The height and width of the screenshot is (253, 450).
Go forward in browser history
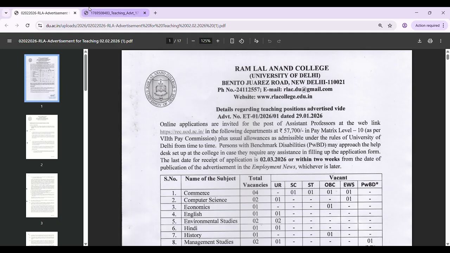(x=17, y=25)
